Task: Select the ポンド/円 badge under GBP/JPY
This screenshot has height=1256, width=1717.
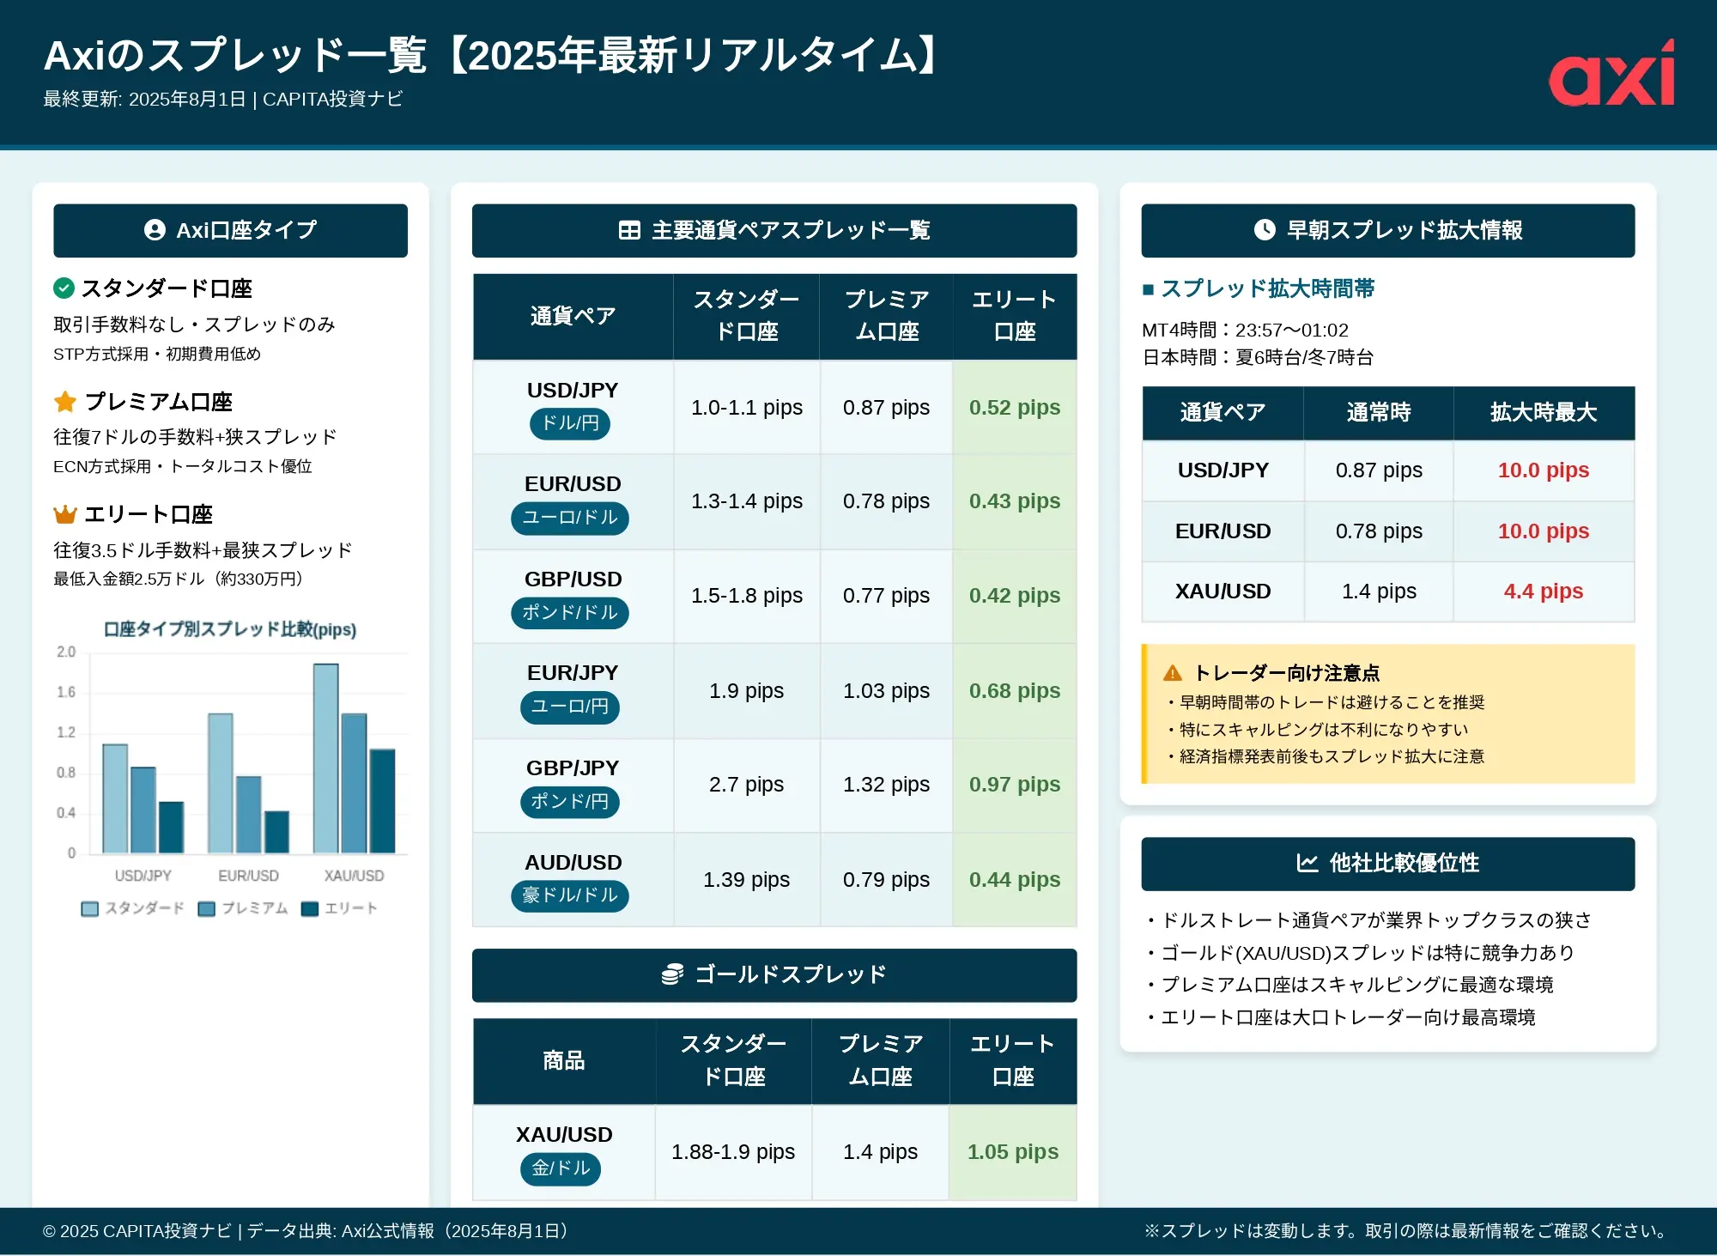Action: 570,802
